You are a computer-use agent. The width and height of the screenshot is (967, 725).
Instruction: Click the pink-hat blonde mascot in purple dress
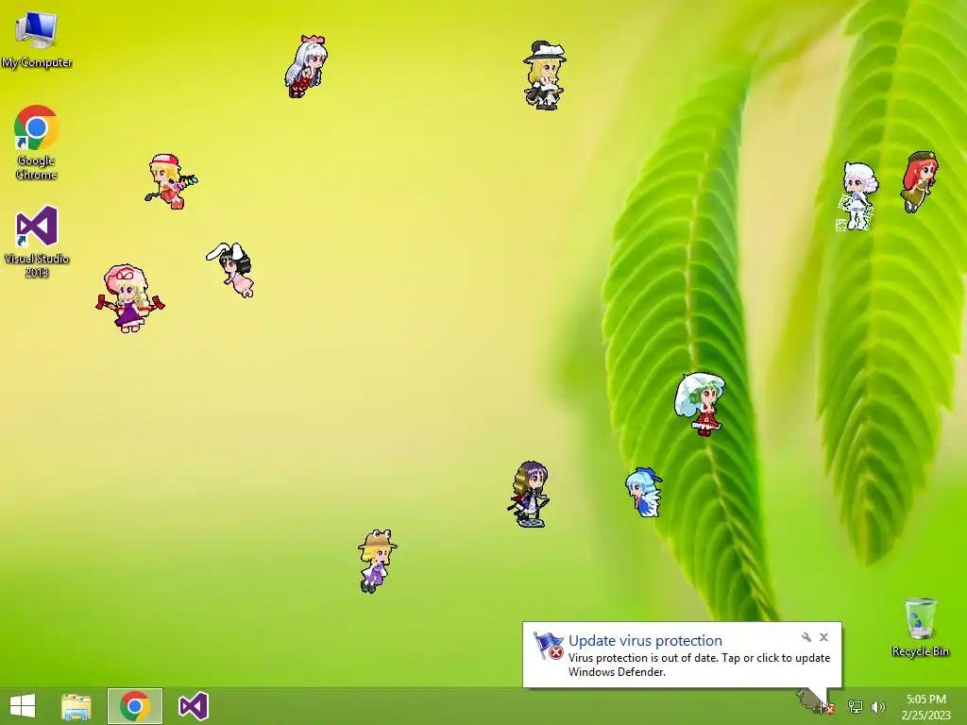130,298
